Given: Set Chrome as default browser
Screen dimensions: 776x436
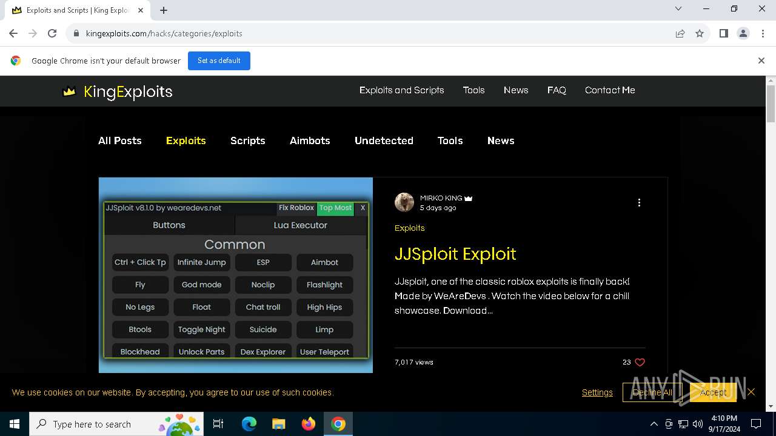Looking at the screenshot, I should [219, 61].
